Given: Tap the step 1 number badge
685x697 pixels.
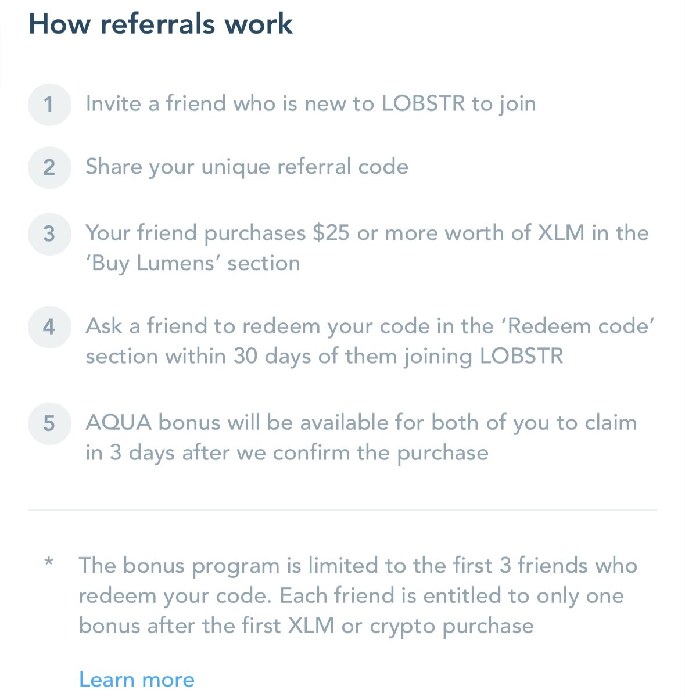Looking at the screenshot, I should pos(49,105).
